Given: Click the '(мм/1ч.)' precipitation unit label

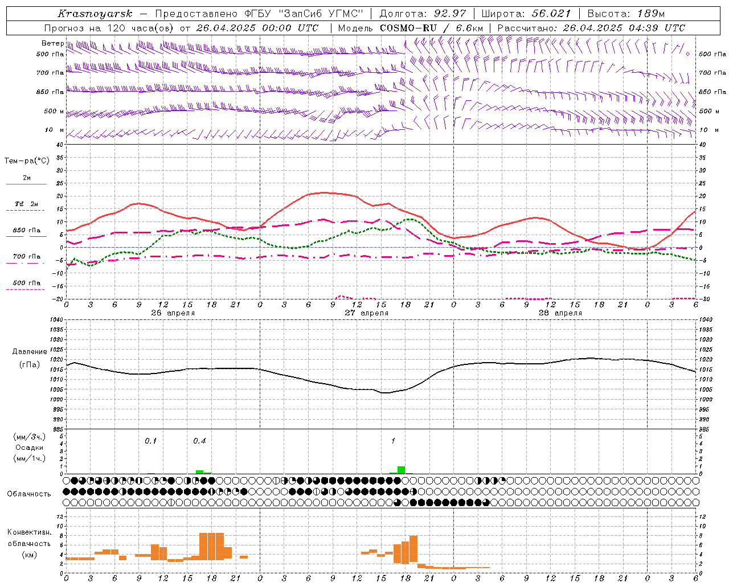Looking at the screenshot, I should 29,458.
